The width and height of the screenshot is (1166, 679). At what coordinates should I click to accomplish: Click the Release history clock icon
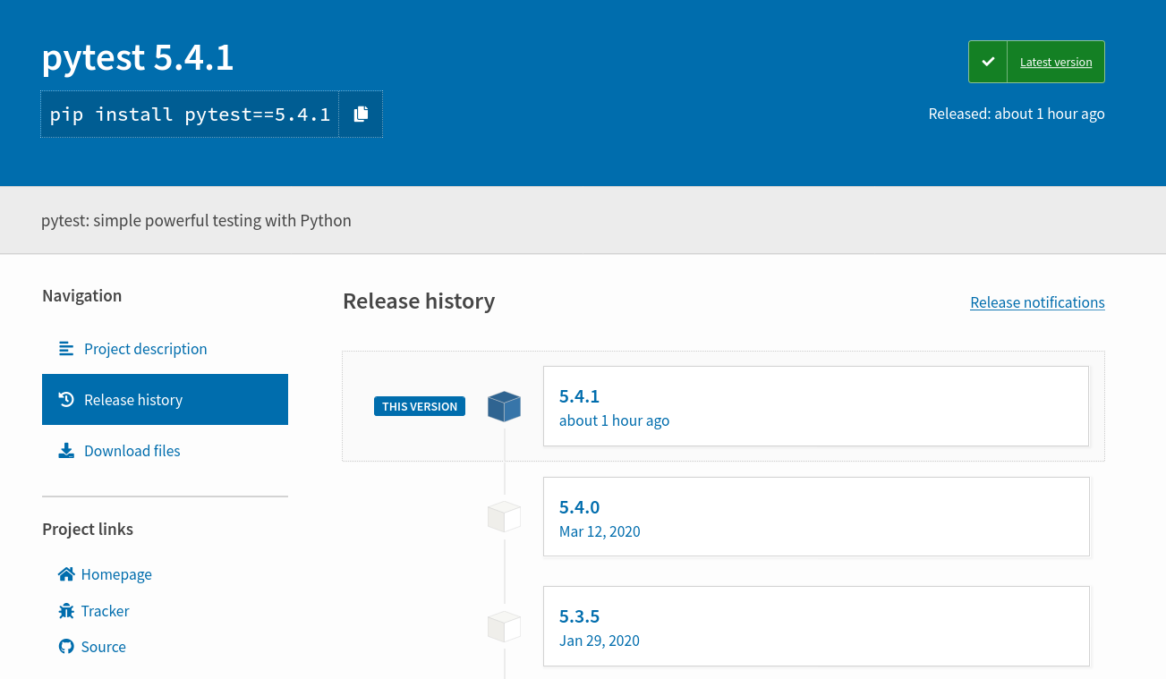[66, 400]
